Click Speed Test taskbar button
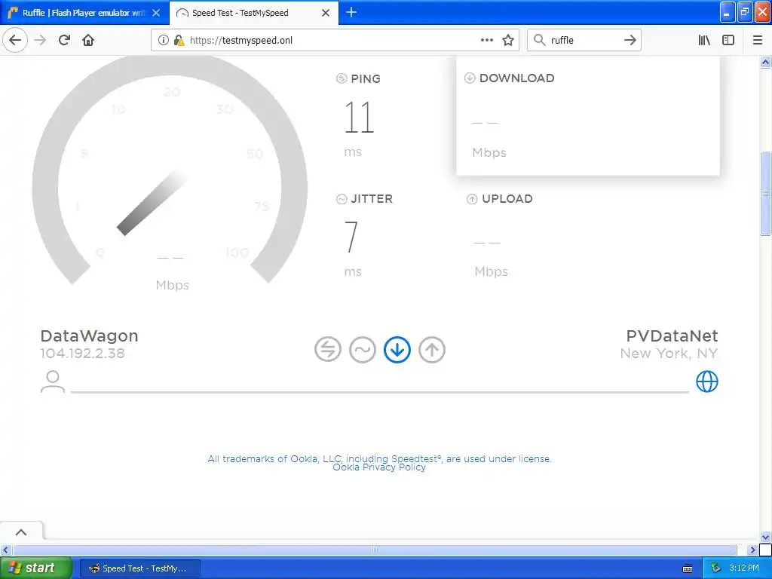The width and height of the screenshot is (772, 579). point(139,568)
